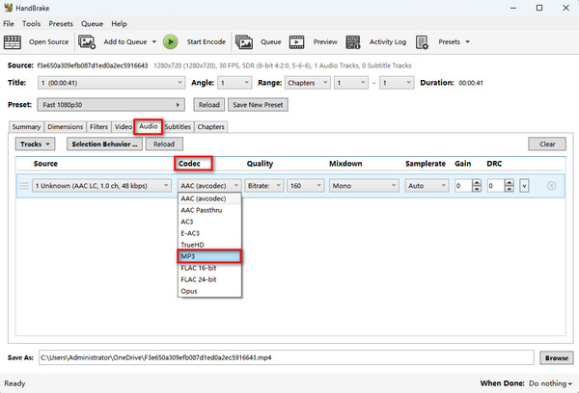Decrease DRC with down spinner arrow
This screenshot has height=393, width=579.
point(510,189)
